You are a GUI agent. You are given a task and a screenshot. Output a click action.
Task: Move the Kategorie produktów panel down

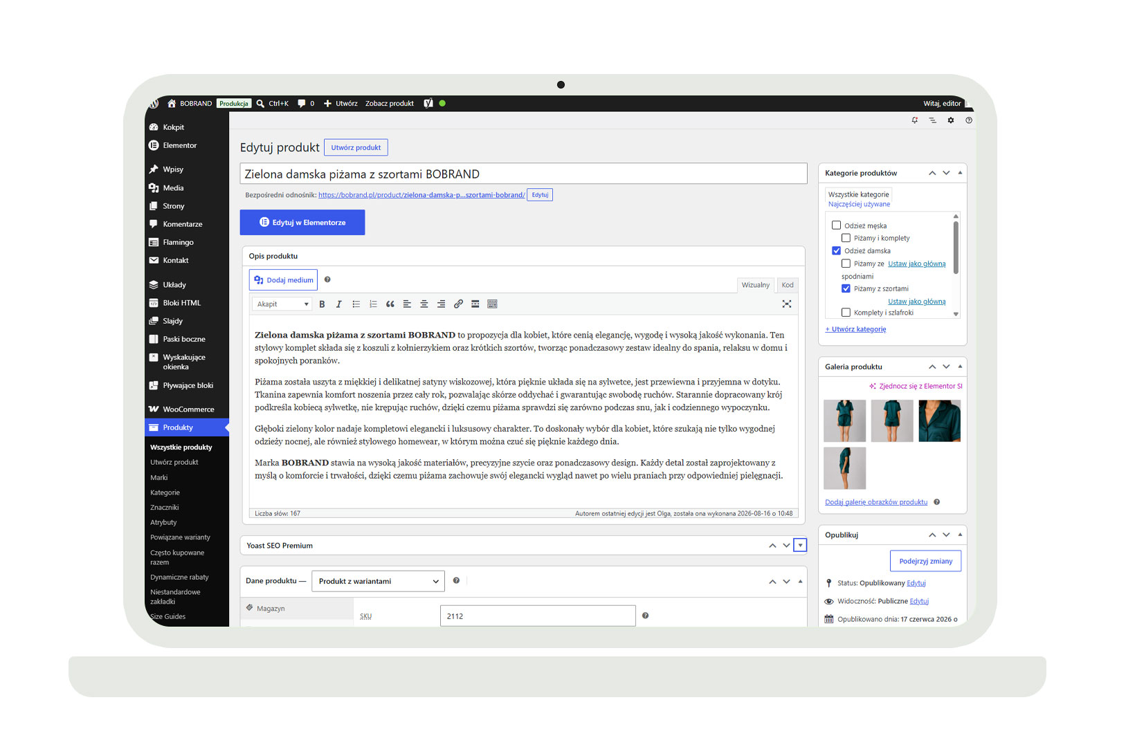pyautogui.click(x=946, y=173)
